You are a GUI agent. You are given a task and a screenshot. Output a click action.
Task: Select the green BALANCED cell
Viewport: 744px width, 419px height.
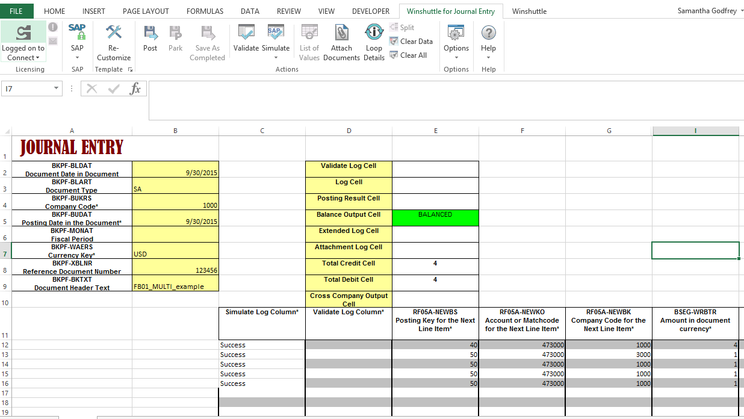click(x=435, y=218)
